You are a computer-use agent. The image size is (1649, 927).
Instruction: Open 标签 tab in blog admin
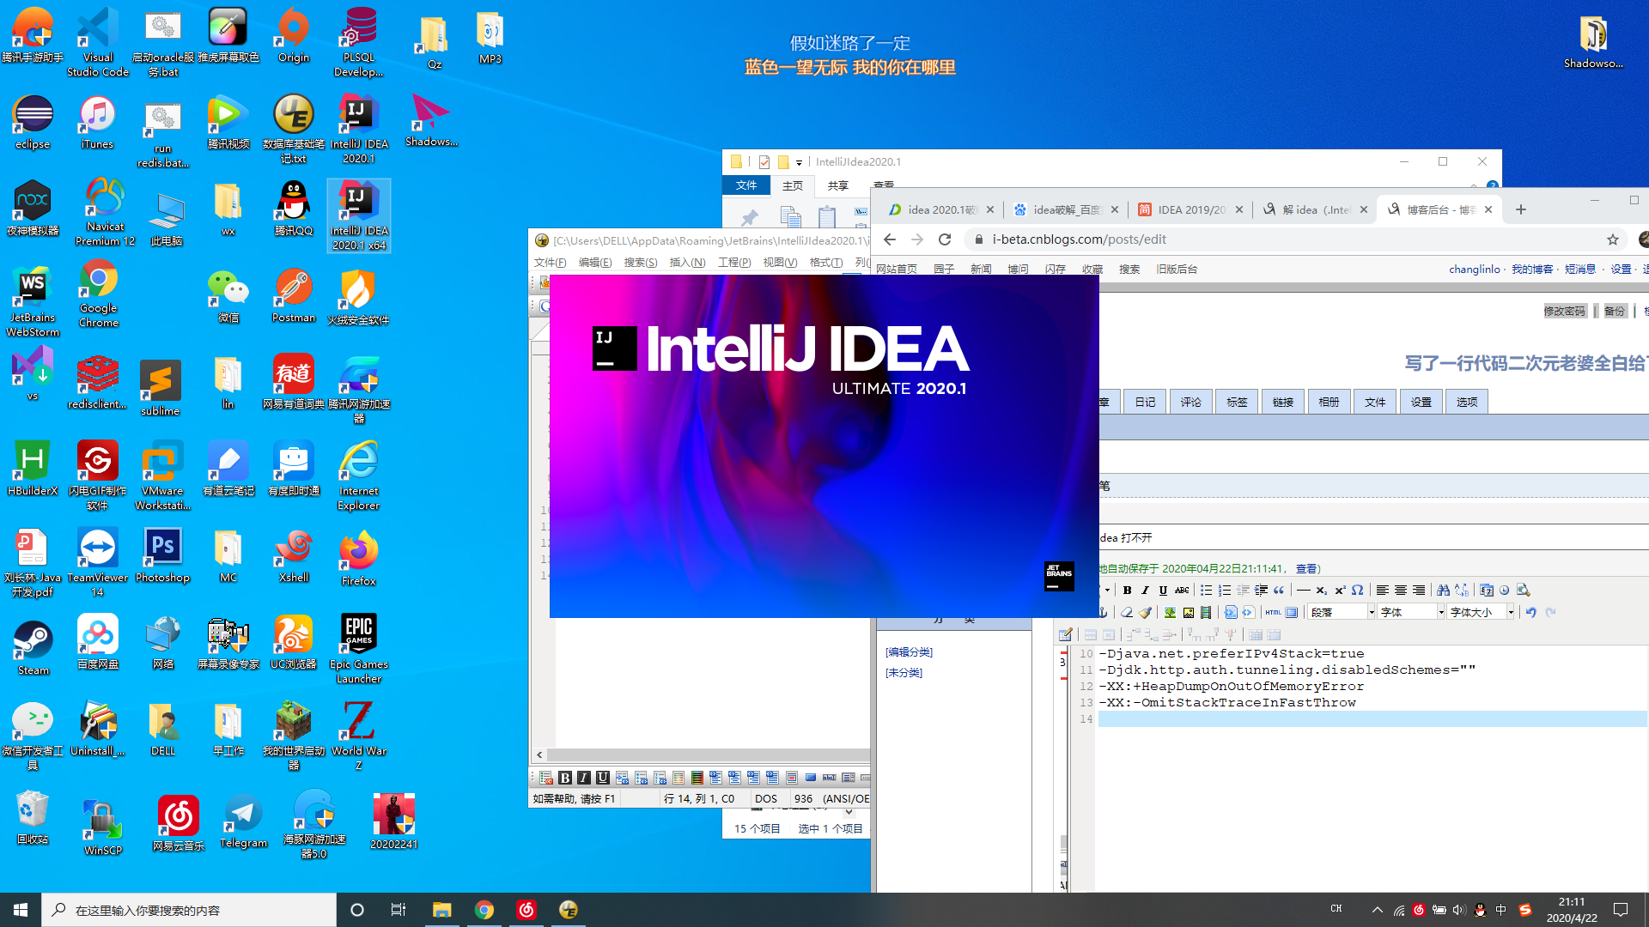point(1237,402)
